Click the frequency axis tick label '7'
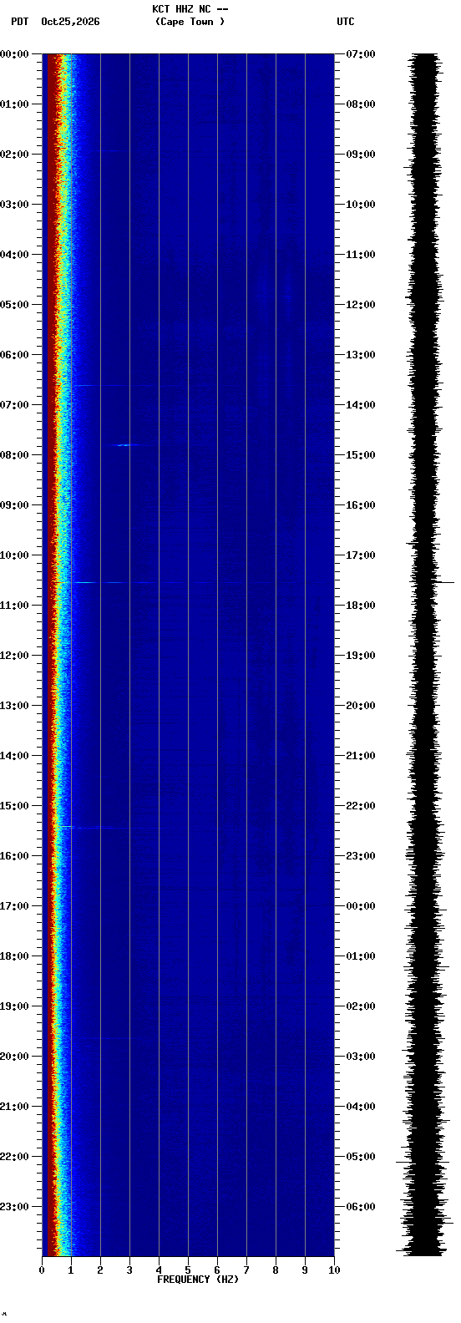 pyautogui.click(x=246, y=1270)
